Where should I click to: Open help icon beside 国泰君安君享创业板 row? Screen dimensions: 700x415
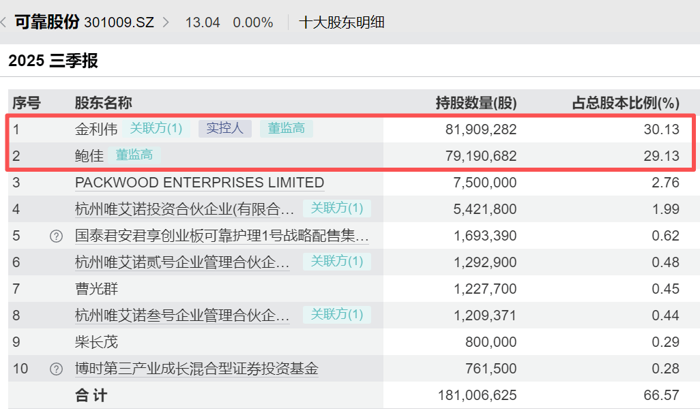click(x=56, y=236)
